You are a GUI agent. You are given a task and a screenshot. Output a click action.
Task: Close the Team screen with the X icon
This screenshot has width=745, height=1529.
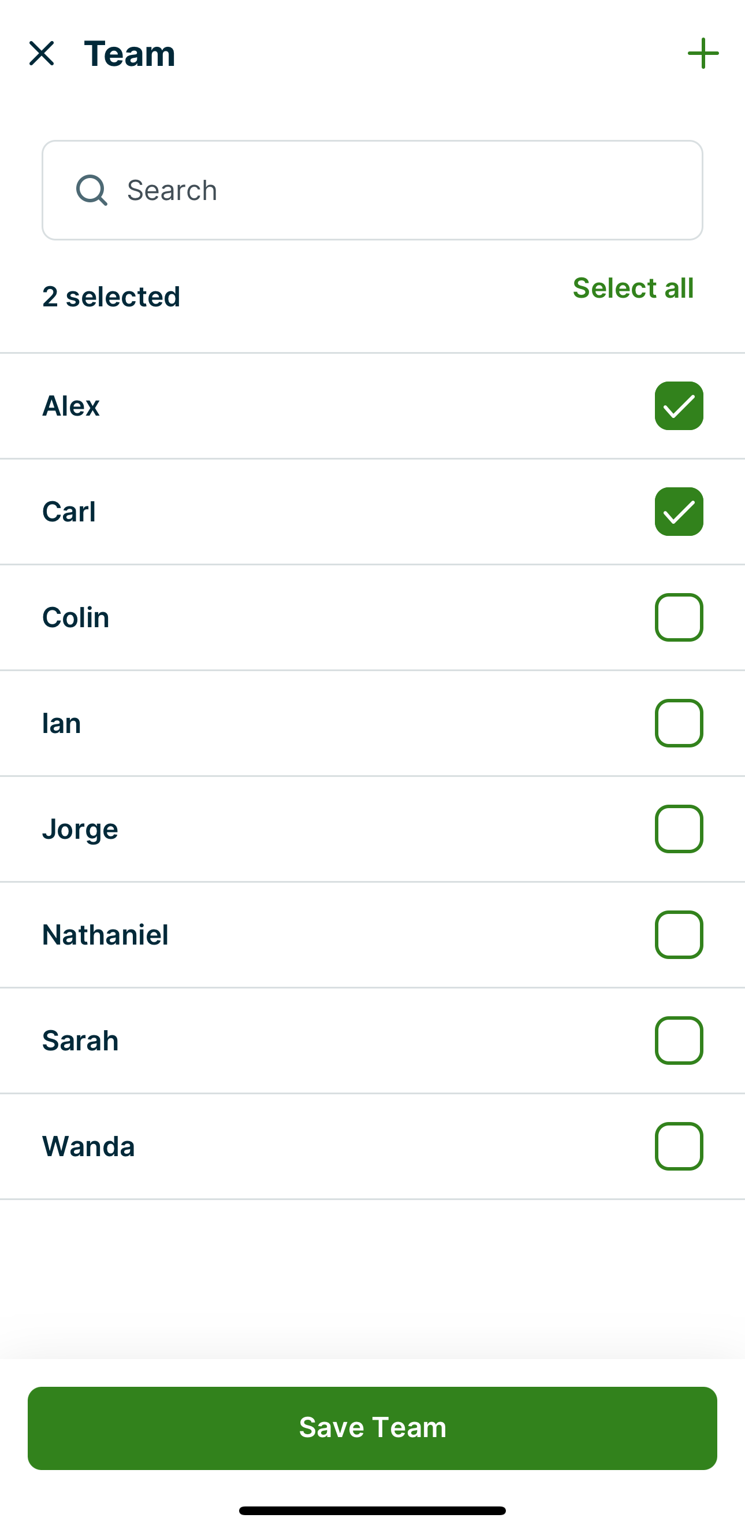tap(42, 53)
